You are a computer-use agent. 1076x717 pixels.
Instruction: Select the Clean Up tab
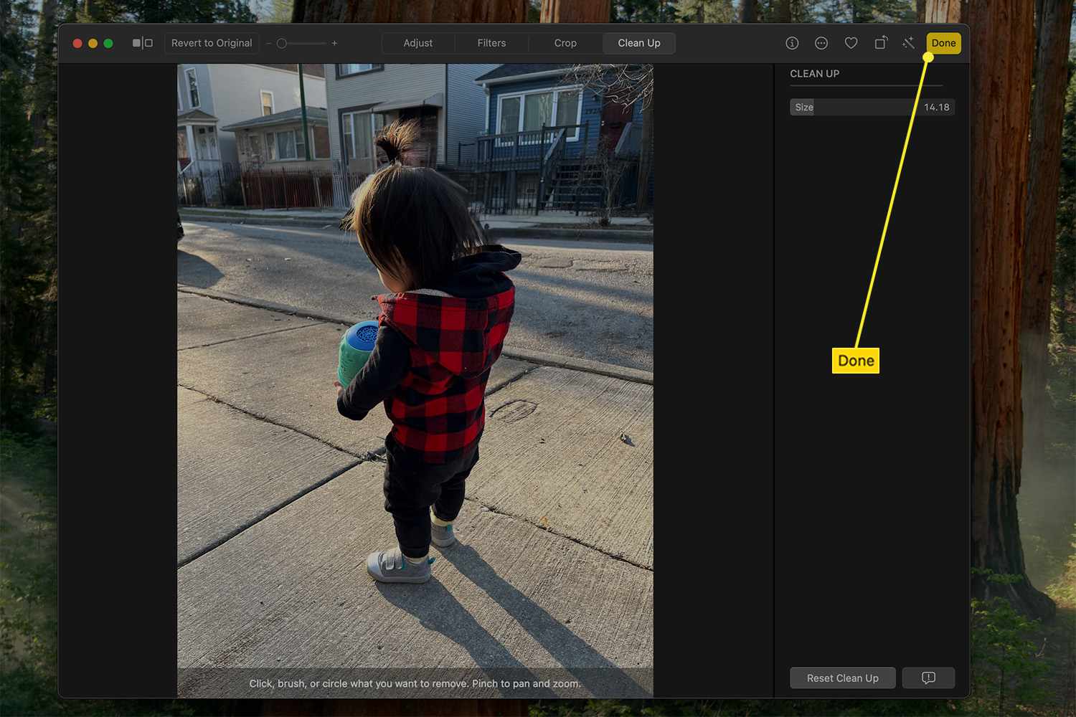click(x=638, y=43)
